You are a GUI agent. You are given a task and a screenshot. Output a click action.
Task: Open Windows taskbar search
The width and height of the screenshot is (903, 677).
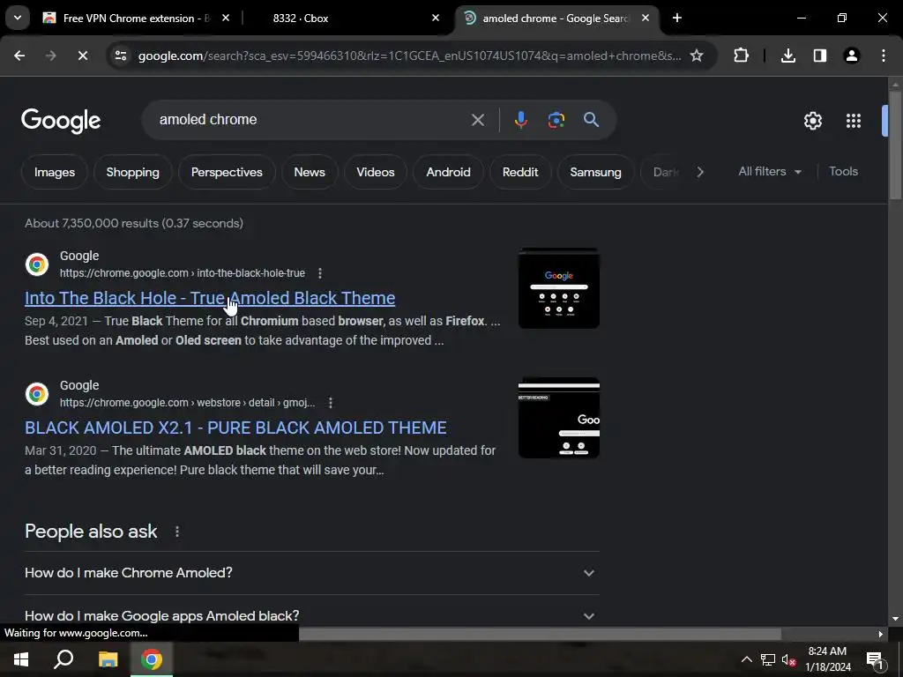click(x=63, y=659)
